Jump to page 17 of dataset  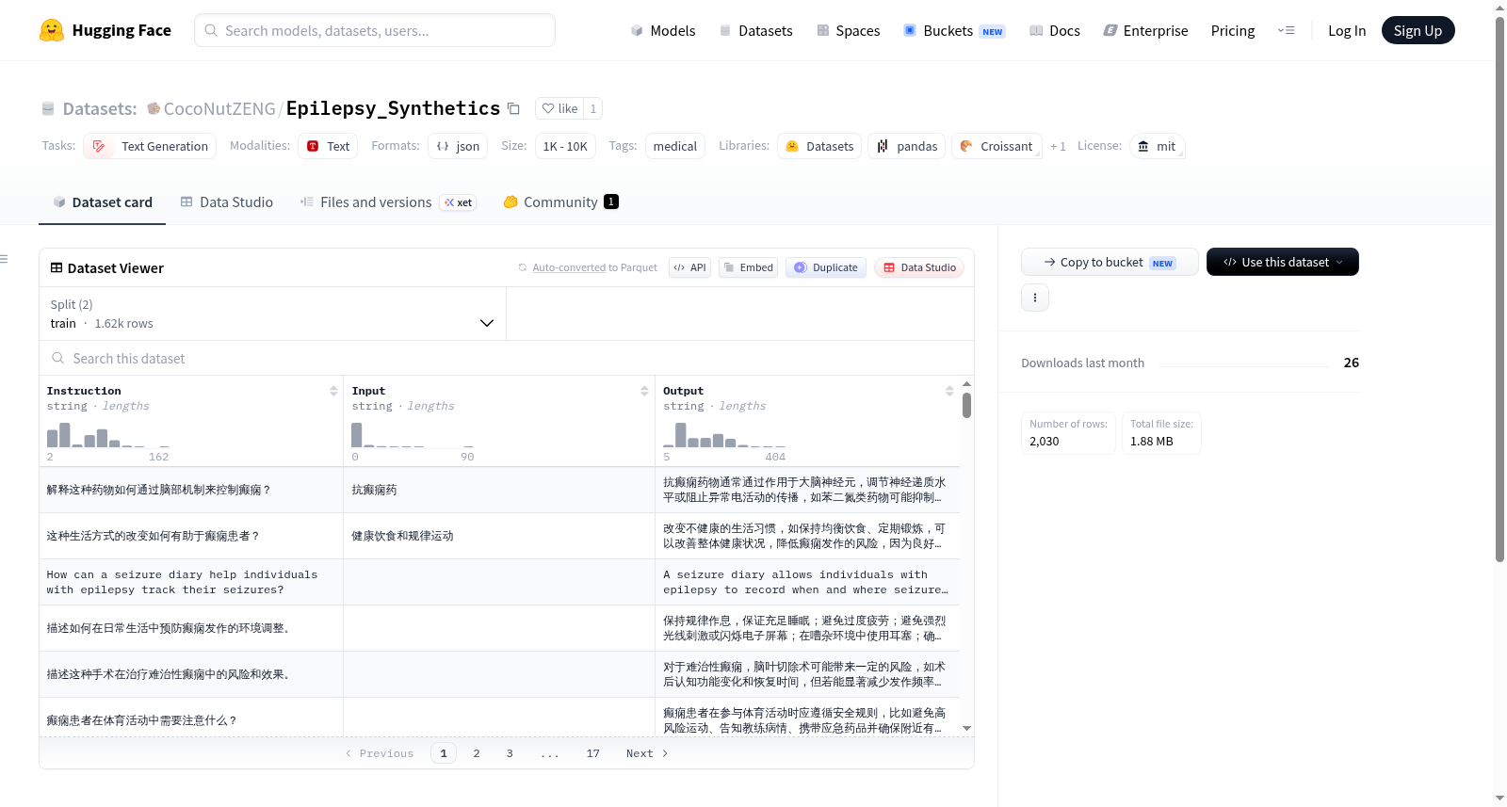click(x=593, y=753)
